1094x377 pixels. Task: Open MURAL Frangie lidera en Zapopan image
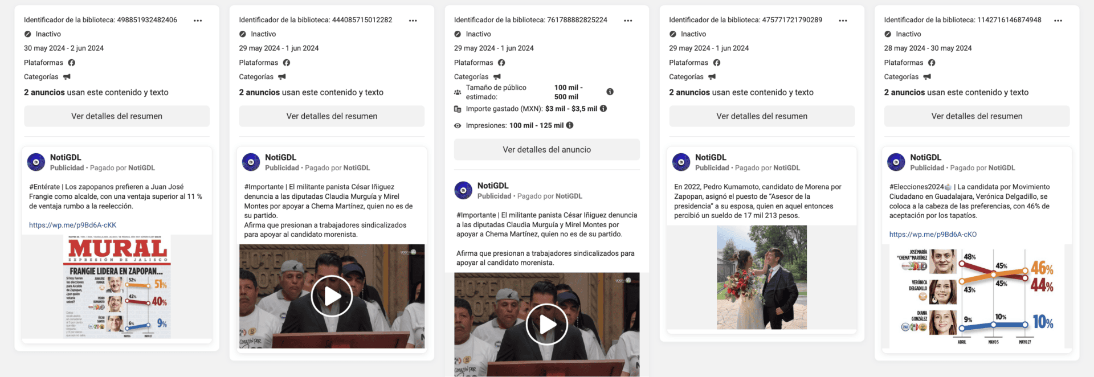click(117, 286)
